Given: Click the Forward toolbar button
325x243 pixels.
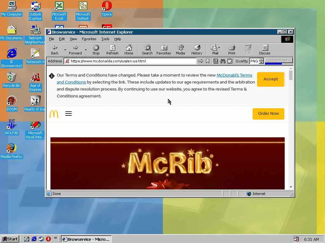Looking at the screenshot, I should 75,50.
